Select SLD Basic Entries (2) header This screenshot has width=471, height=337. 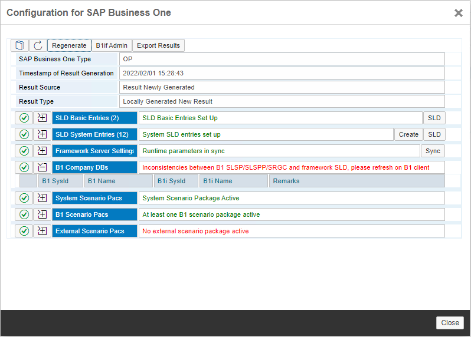point(94,118)
